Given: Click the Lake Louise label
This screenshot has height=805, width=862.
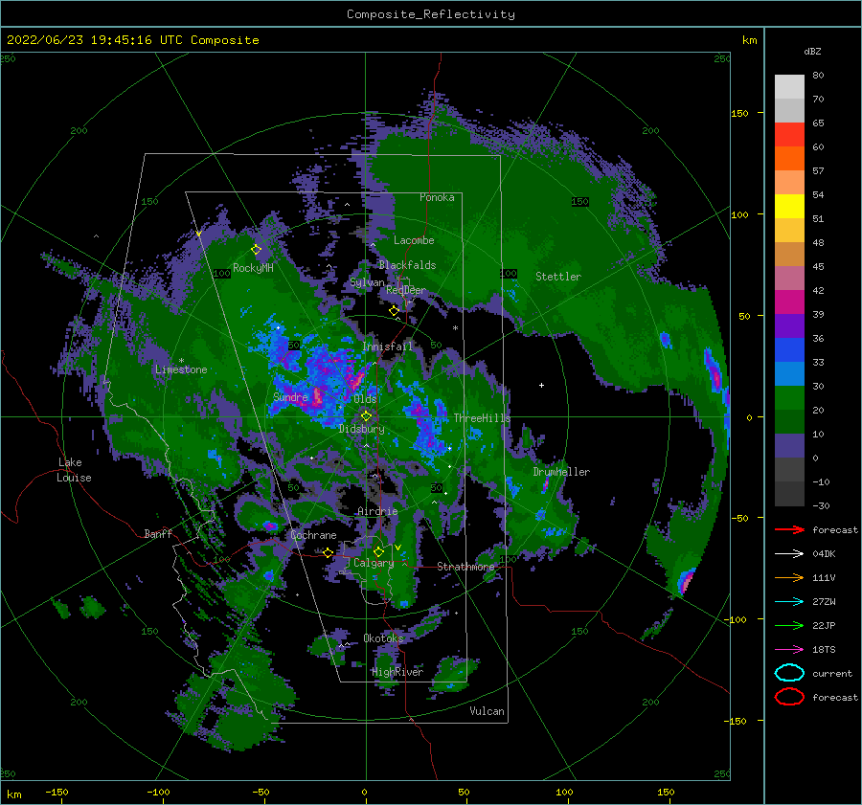Looking at the screenshot, I should tap(74, 470).
